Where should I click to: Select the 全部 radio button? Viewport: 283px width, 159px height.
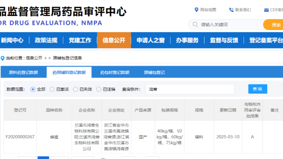click(33, 89)
